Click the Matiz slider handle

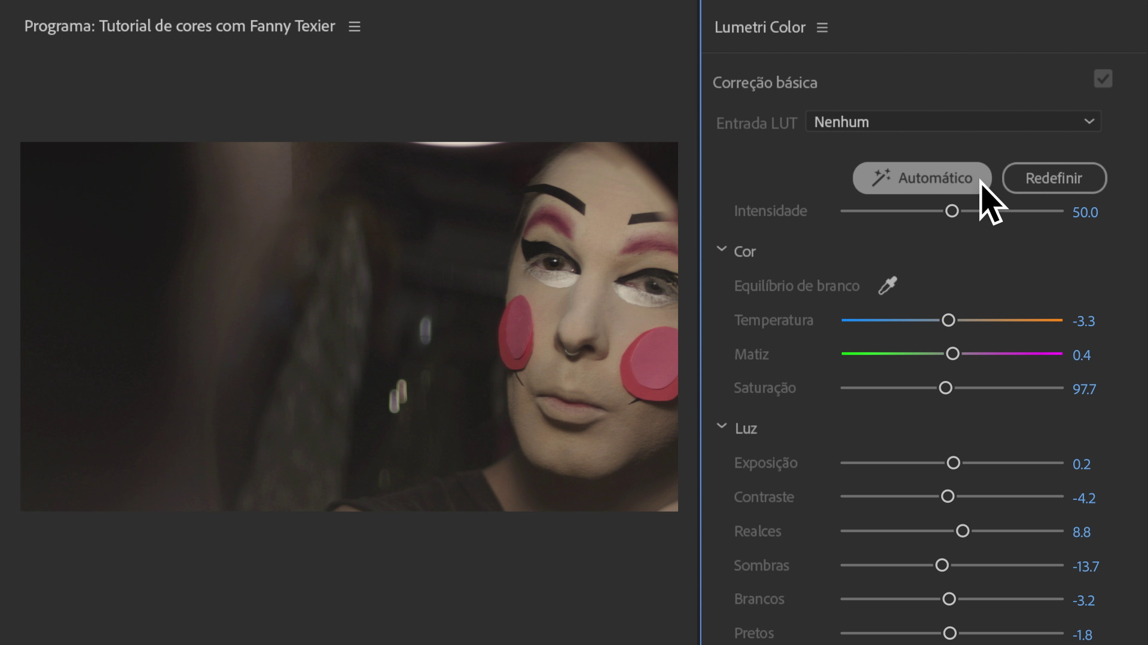click(x=953, y=354)
